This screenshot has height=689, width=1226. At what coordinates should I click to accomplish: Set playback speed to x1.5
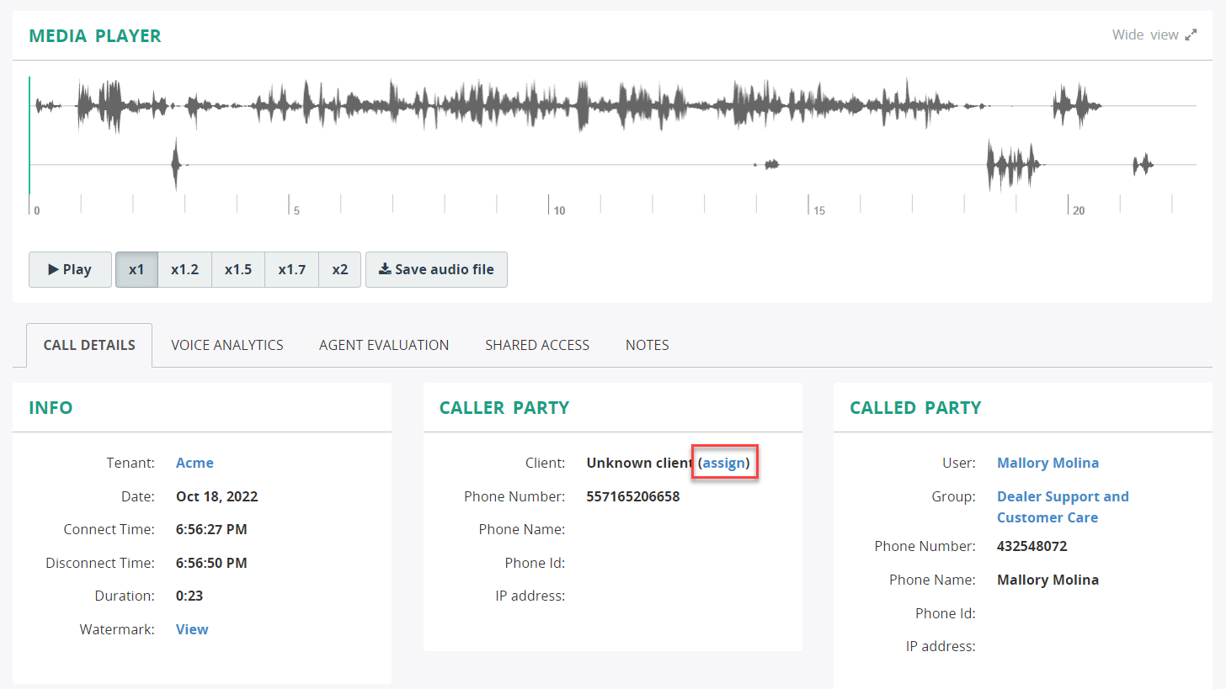point(238,270)
